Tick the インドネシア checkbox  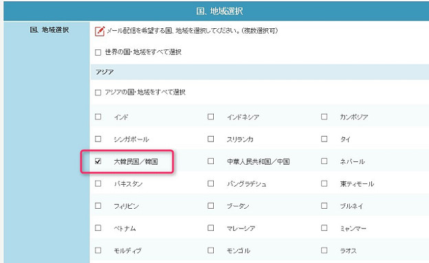tap(210, 117)
